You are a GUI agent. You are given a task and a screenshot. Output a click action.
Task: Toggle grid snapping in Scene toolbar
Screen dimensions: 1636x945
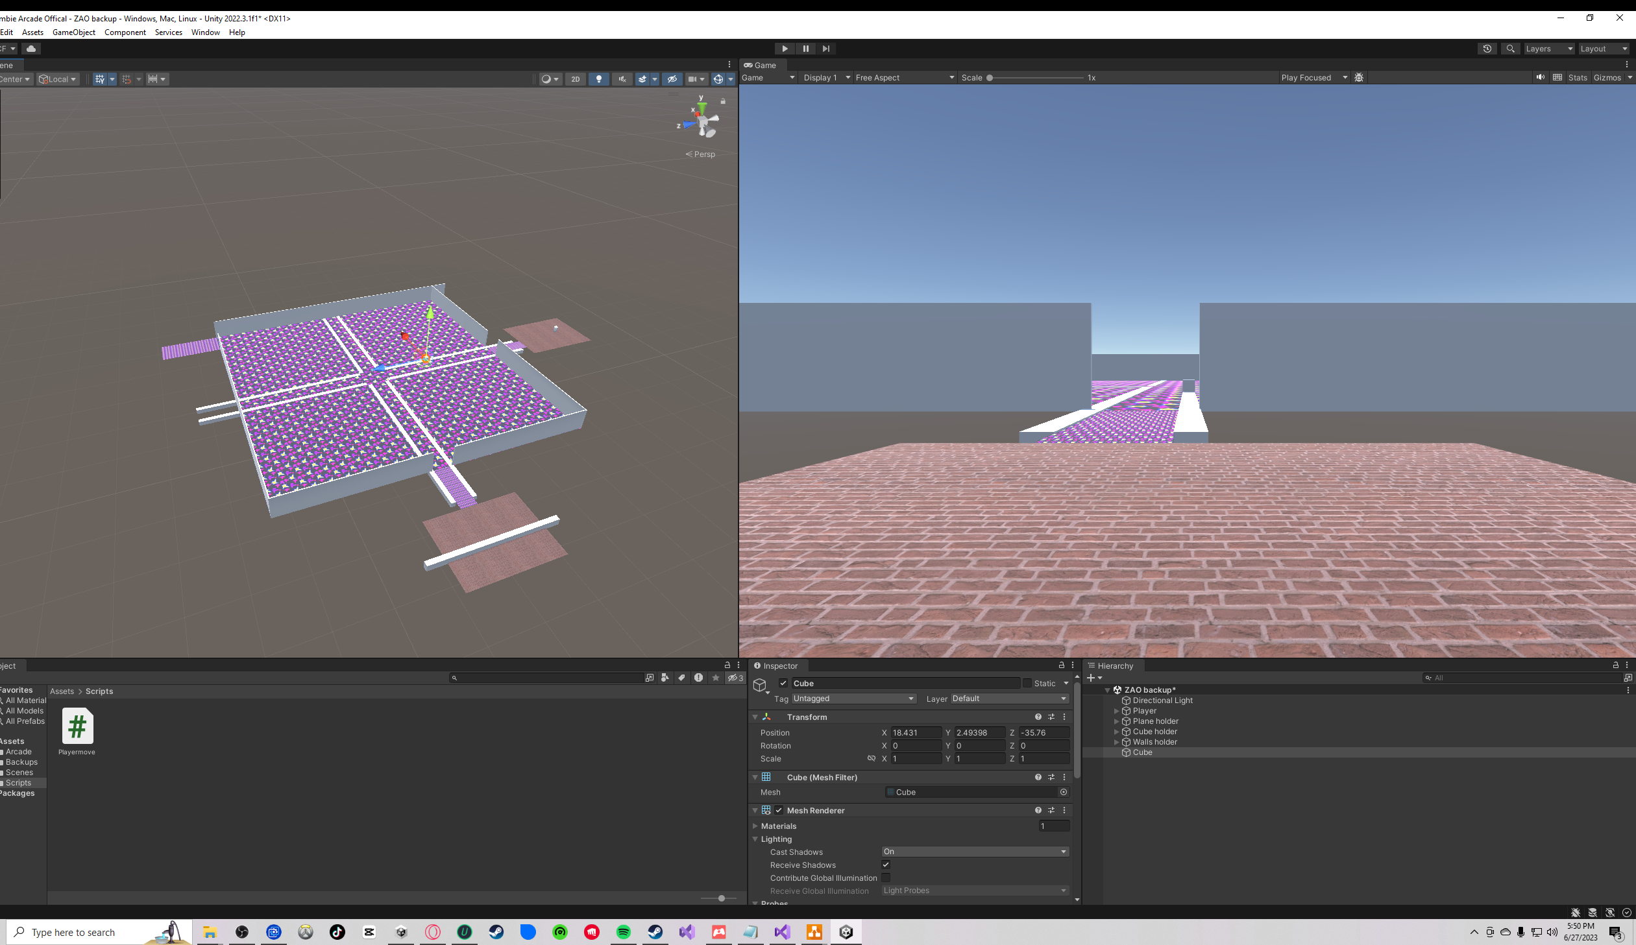100,79
